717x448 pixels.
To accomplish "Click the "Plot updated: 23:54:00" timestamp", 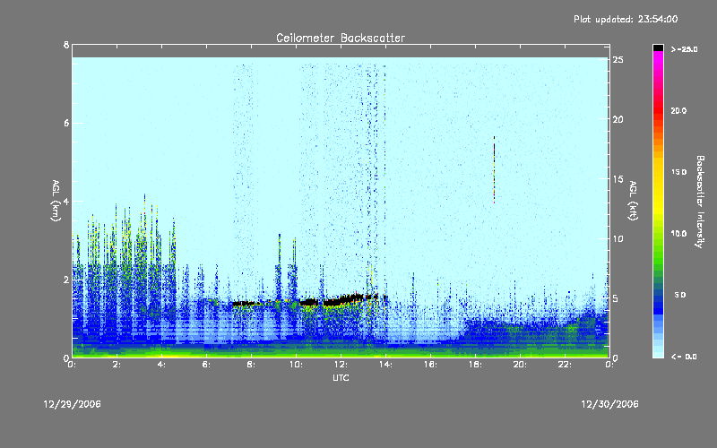I will tap(626, 19).
